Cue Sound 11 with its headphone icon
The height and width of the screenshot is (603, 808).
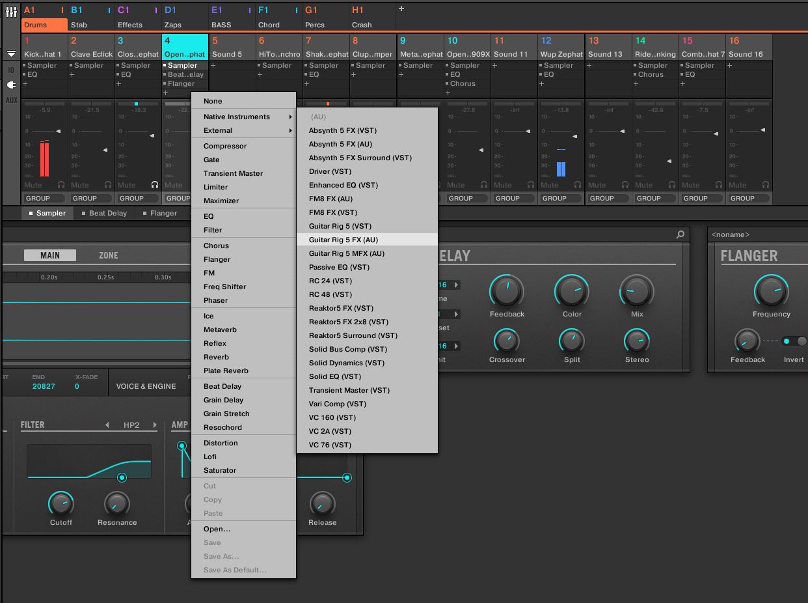(x=531, y=185)
